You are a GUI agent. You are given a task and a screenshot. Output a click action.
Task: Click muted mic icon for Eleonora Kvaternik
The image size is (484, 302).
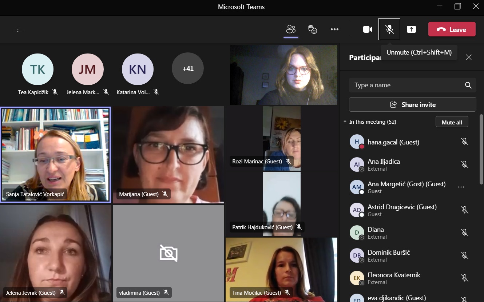tap(464, 278)
